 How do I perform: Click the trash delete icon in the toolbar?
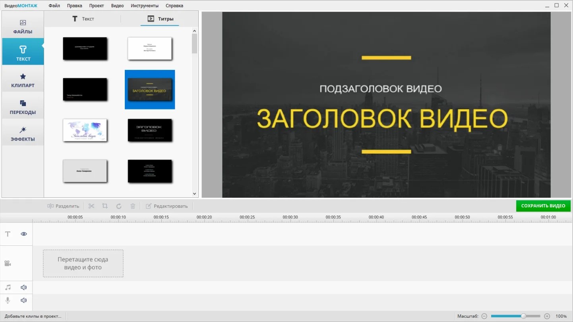tap(133, 206)
